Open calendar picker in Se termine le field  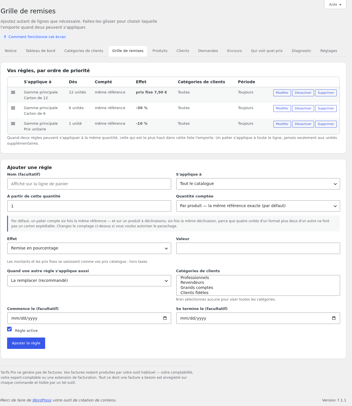pos(334,318)
